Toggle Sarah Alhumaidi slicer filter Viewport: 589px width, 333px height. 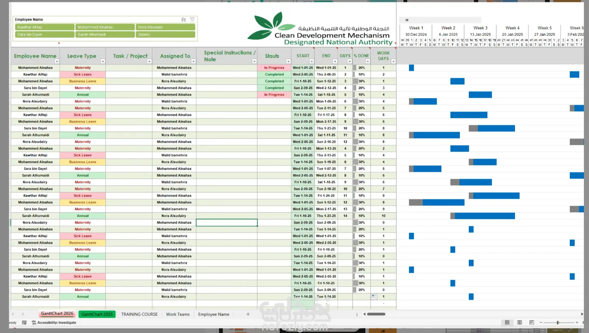click(105, 35)
